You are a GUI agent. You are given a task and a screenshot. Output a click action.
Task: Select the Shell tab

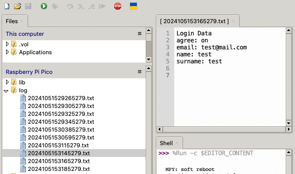[x=166, y=143]
